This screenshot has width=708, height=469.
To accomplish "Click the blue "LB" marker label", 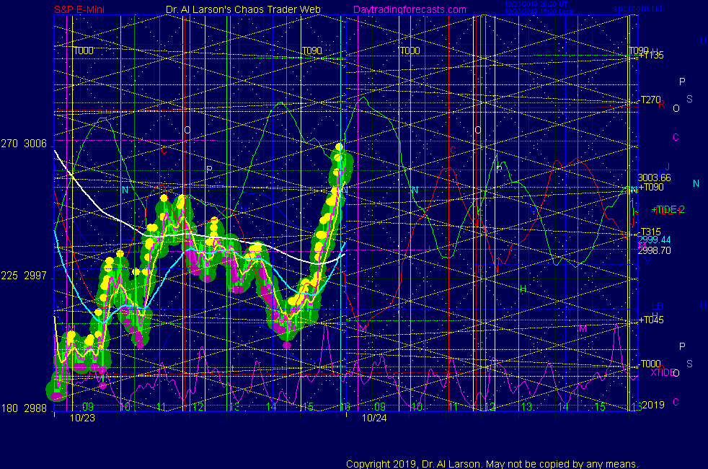I will pyautogui.click(x=657, y=307).
